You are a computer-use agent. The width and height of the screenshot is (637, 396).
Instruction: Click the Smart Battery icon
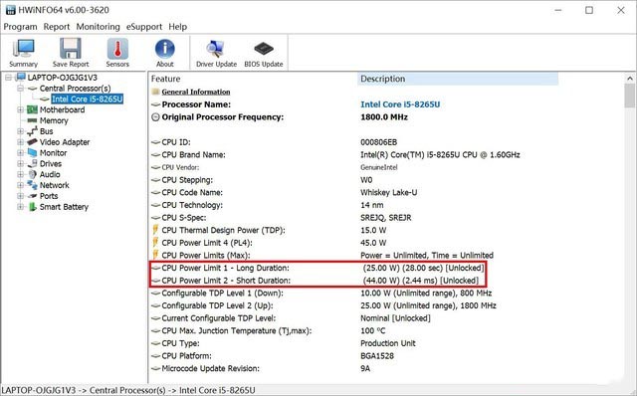(x=32, y=207)
